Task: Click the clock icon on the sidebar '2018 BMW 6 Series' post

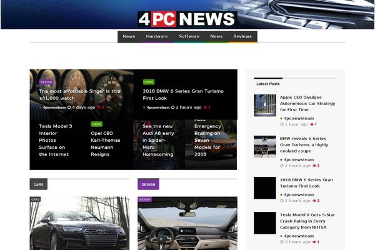Action: 282,201
